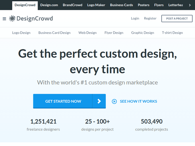Click the Register link
Image resolution: width=195 pixels, height=146 pixels.
pos(150,18)
